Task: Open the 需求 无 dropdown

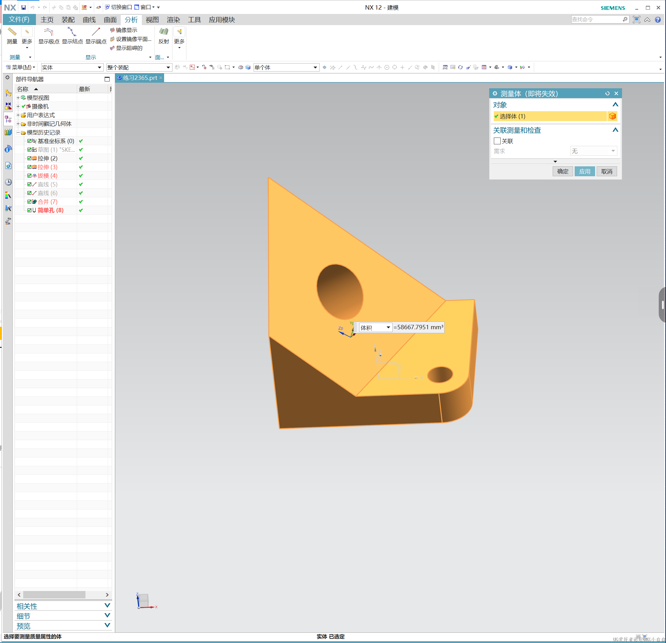Action: 593,151
